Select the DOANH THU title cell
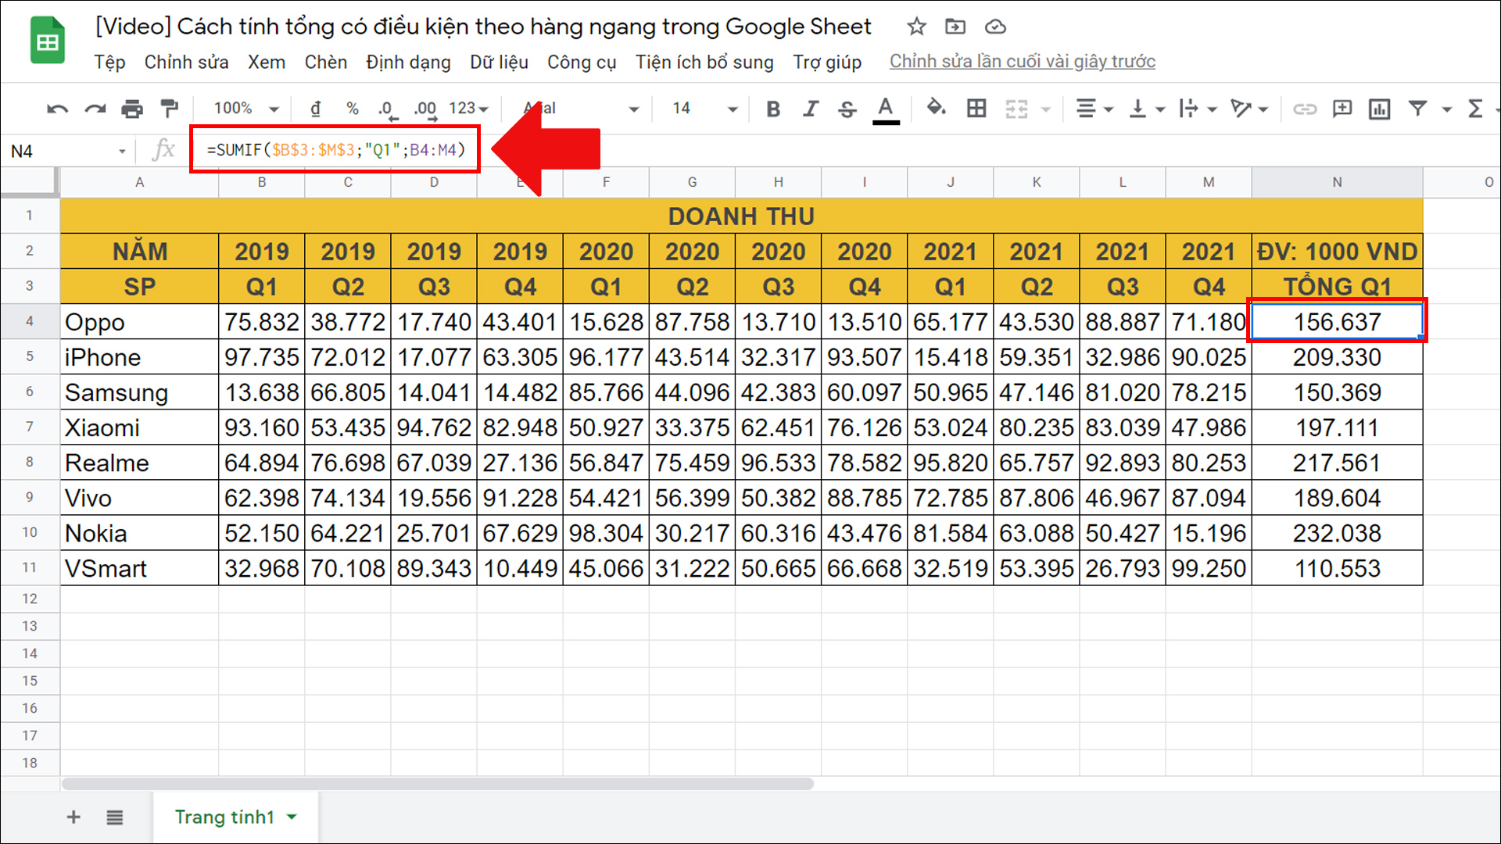Viewport: 1501px width, 844px height. pos(741,216)
